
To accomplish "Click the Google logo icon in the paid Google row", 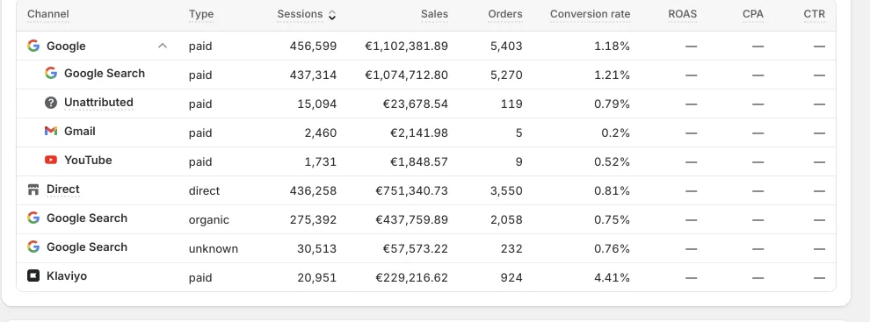I will pos(33,46).
